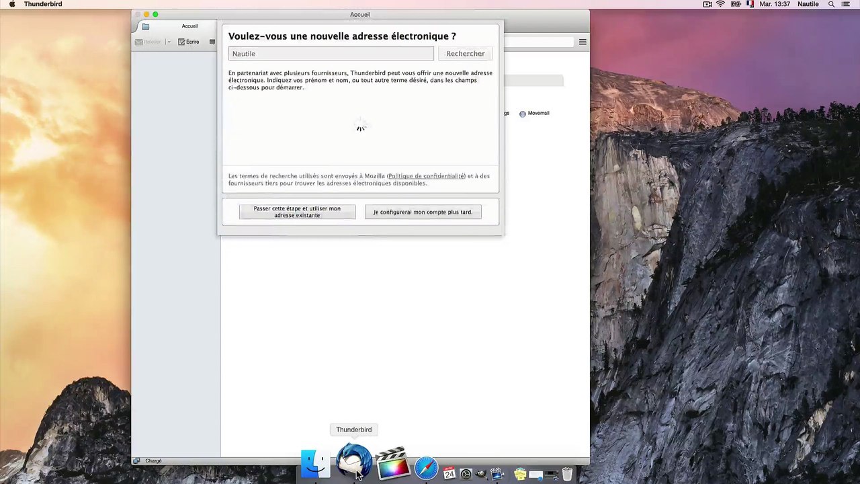860x484 pixels.
Task: Click the Chargé status bar text
Action: click(153, 461)
